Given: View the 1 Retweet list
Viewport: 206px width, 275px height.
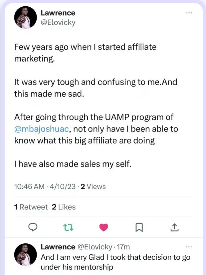Looking at the screenshot, I should point(31,207).
